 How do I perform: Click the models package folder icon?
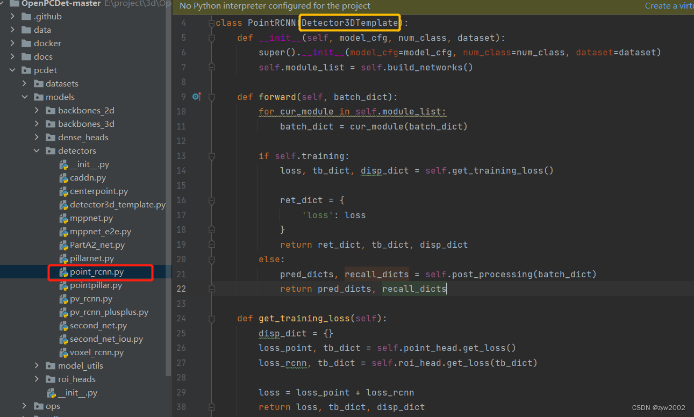pos(38,97)
